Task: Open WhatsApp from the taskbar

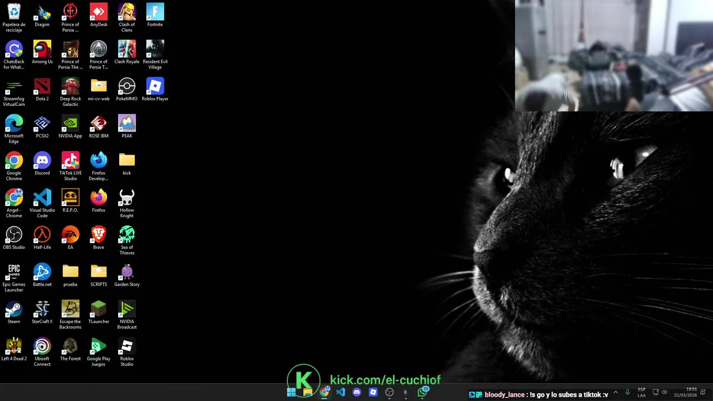Action: pyautogui.click(x=423, y=393)
